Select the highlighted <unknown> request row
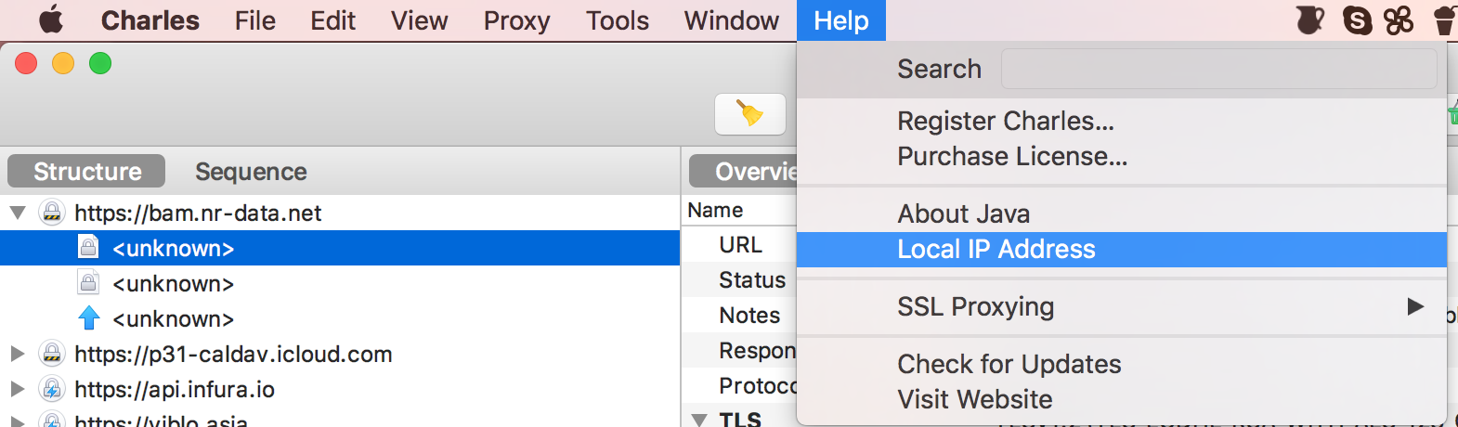This screenshot has width=1458, height=427. pyautogui.click(x=340, y=248)
